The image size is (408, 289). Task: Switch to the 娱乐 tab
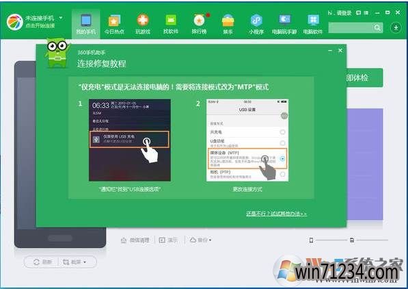(x=228, y=24)
